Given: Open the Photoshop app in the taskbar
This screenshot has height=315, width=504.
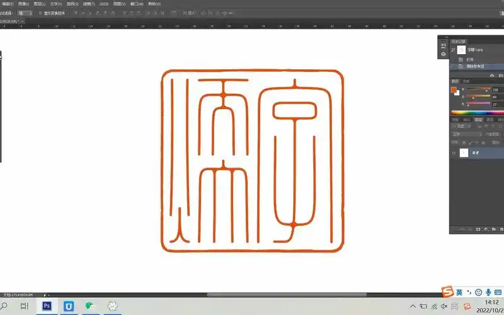Looking at the screenshot, I should pos(47,306).
